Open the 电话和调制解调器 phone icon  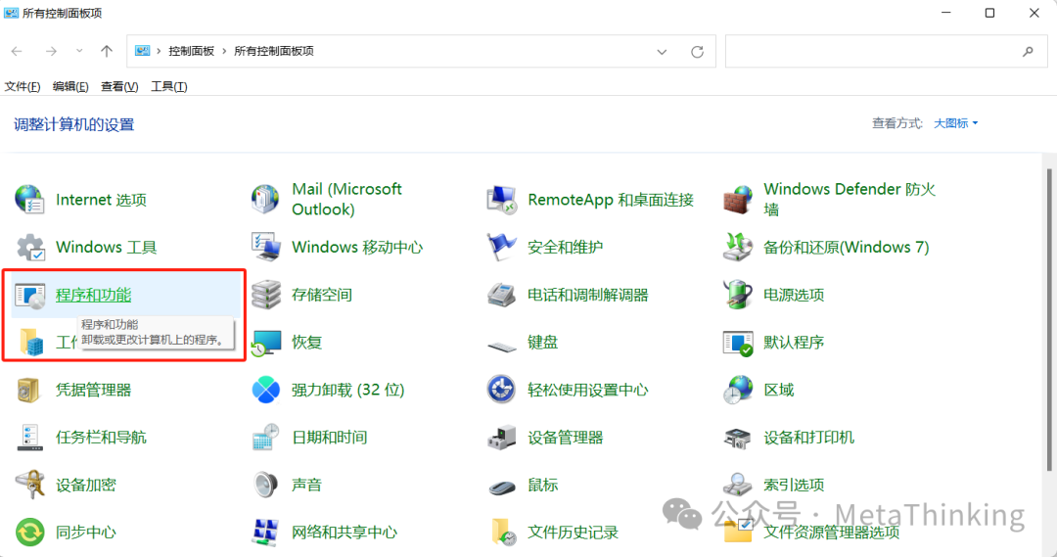pyautogui.click(x=501, y=295)
